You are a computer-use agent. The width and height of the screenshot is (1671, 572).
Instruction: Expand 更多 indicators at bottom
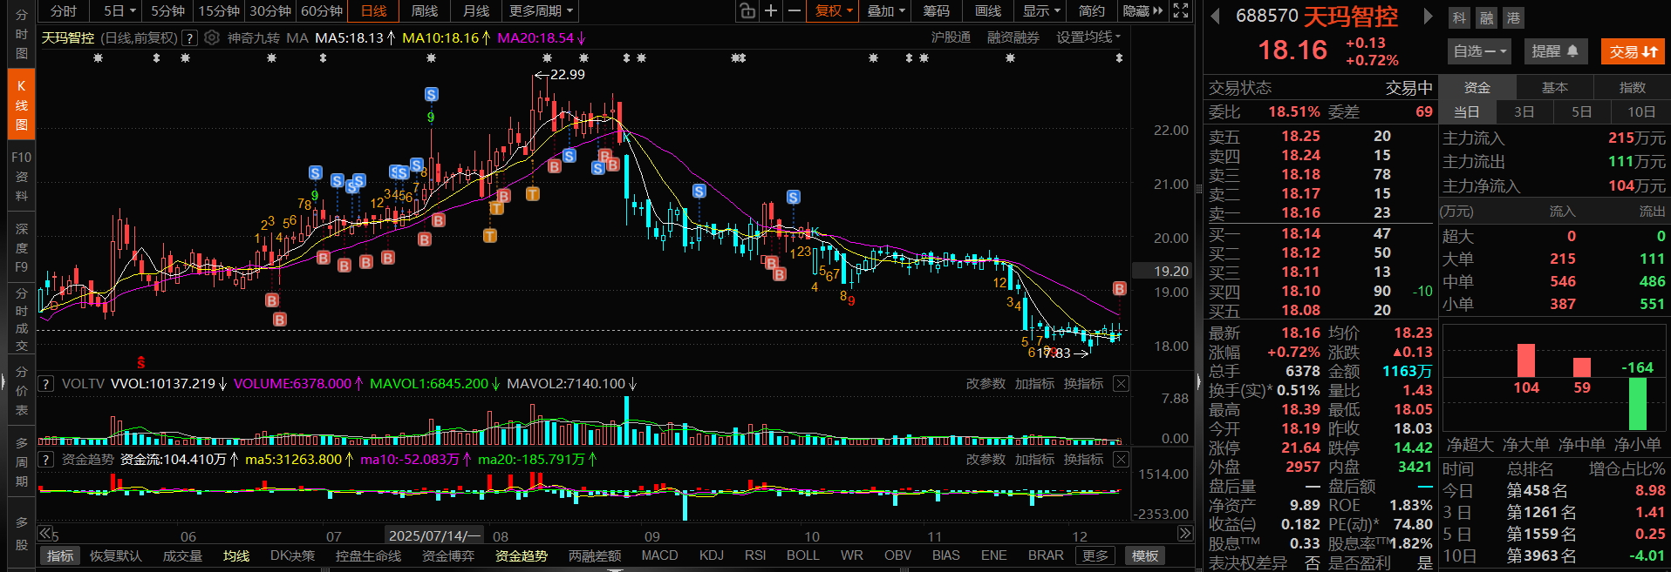1095,555
